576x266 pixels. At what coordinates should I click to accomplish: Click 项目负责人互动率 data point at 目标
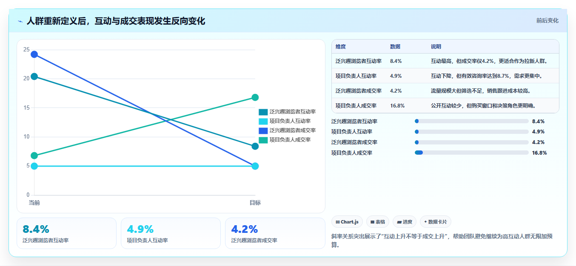click(255, 166)
